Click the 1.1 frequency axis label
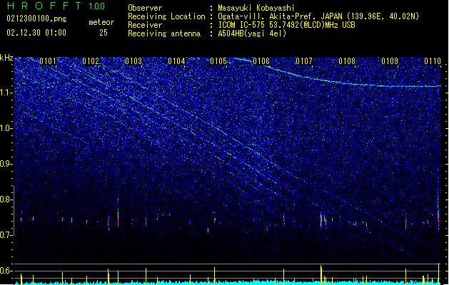The image size is (449, 285). point(6,93)
